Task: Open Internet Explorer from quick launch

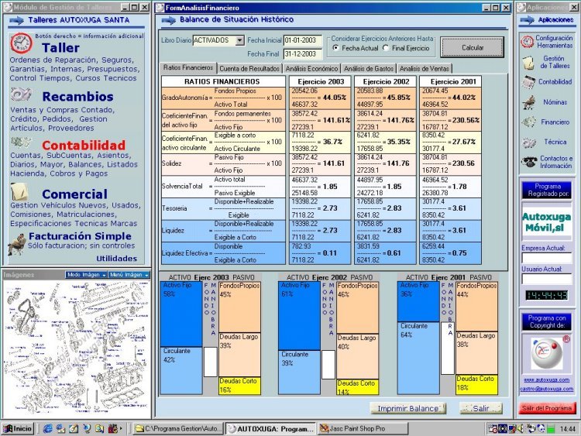Action: click(x=47, y=428)
